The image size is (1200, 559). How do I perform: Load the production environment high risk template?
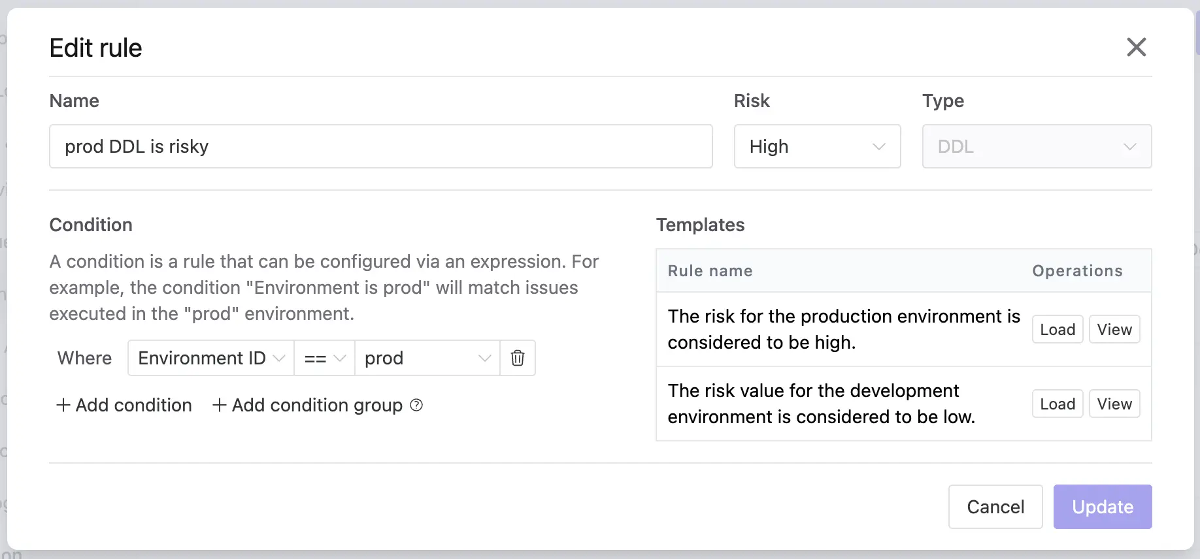(1057, 330)
